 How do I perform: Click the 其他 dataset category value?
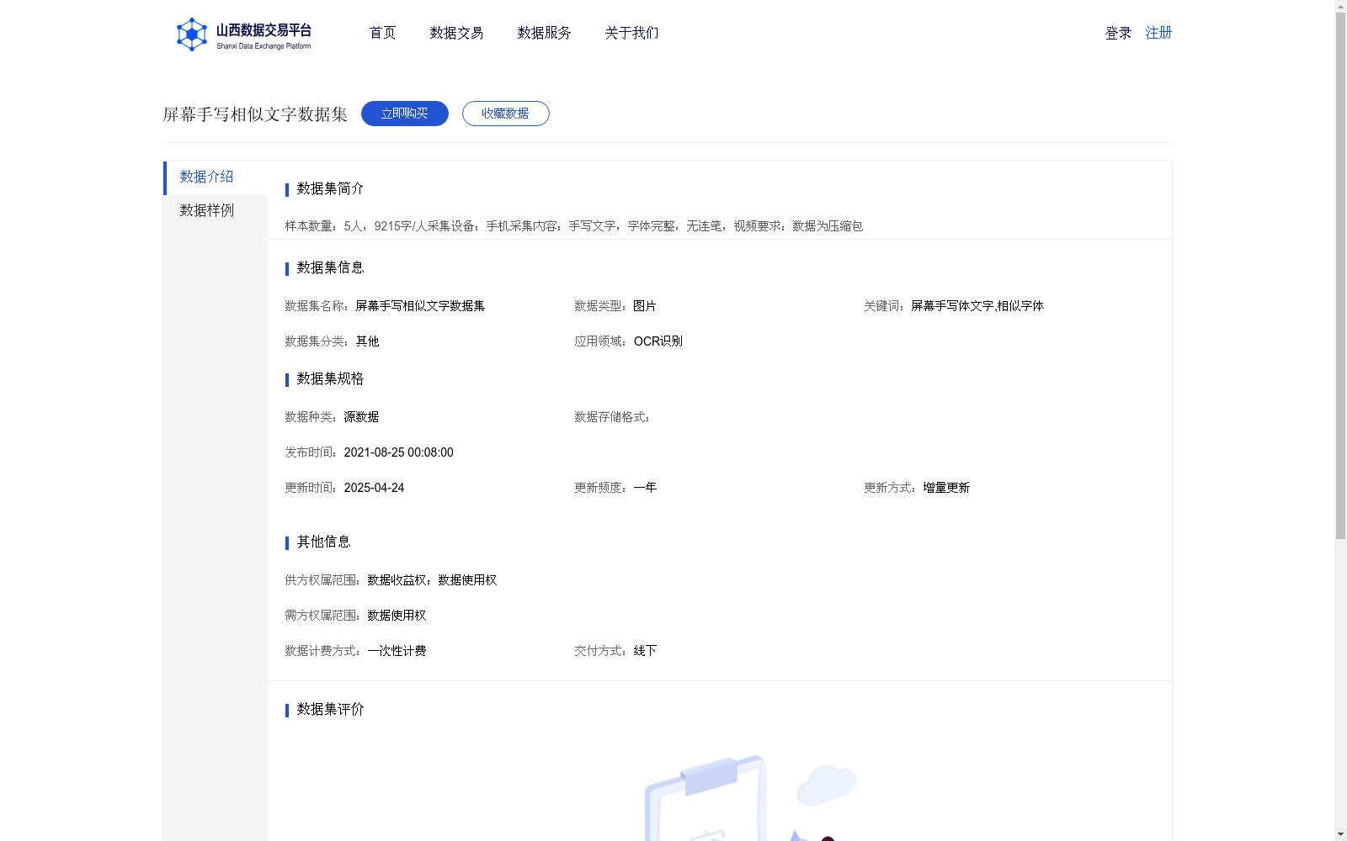(x=367, y=341)
